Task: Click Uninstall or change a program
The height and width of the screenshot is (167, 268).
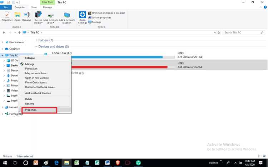Action: (x=106, y=13)
